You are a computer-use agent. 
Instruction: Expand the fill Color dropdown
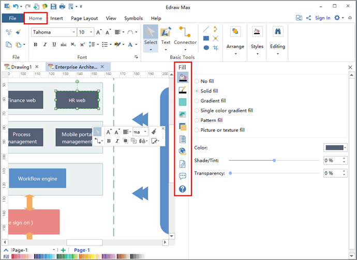[x=344, y=148]
